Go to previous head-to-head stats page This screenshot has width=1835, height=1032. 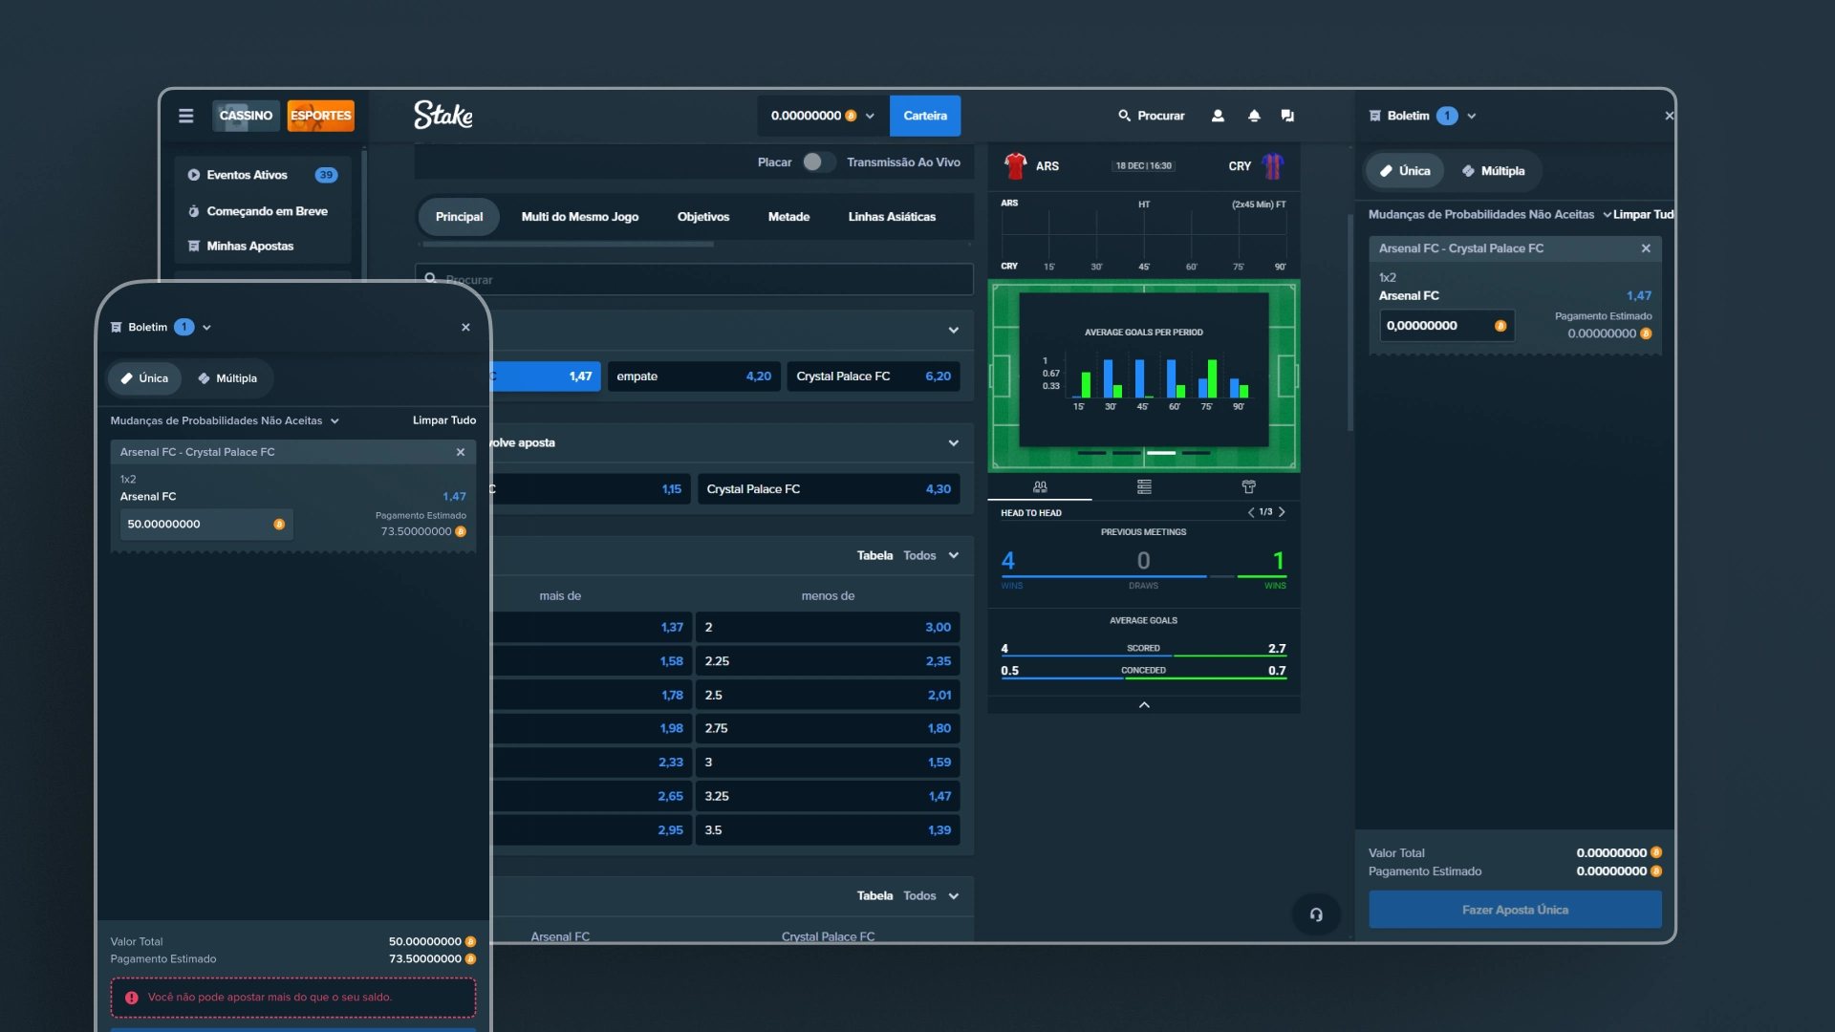(x=1251, y=512)
